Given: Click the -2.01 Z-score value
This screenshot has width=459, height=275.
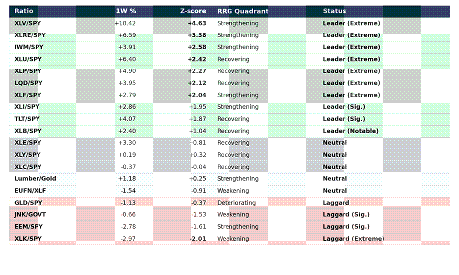Looking at the screenshot, I should pos(198,239).
